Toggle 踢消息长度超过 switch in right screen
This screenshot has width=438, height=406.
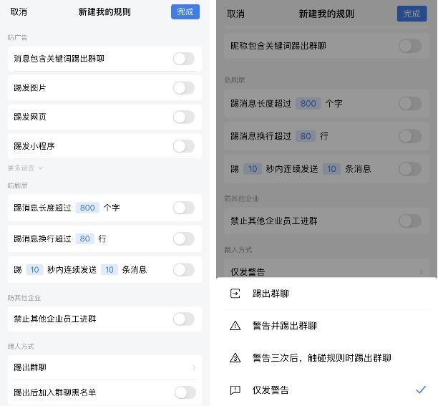tap(410, 104)
